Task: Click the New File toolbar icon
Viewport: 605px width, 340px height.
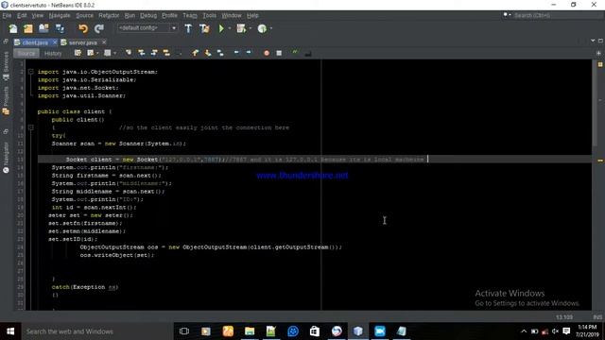Action: tap(13, 28)
